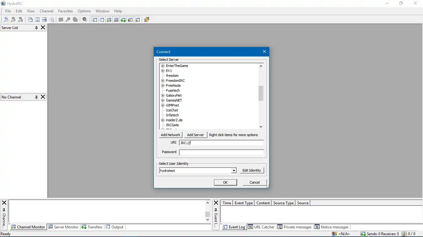Expand the FreeNode network node
The height and width of the screenshot is (237, 423).
point(163,85)
